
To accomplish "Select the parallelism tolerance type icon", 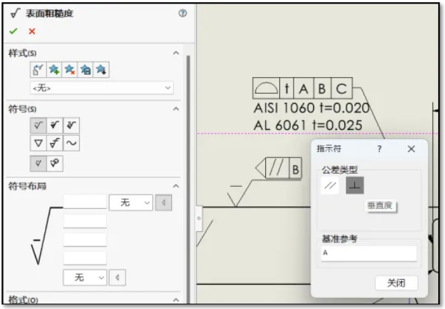I will (x=330, y=185).
